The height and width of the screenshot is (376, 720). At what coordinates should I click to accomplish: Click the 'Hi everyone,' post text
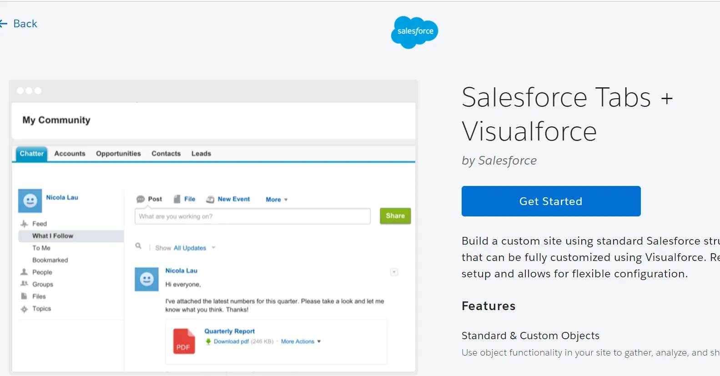click(x=183, y=284)
